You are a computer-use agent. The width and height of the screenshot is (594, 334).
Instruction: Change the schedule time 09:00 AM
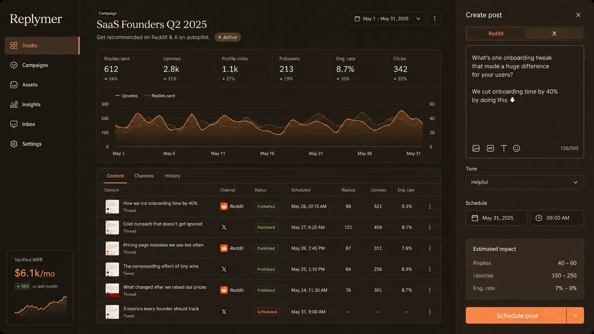coord(557,218)
